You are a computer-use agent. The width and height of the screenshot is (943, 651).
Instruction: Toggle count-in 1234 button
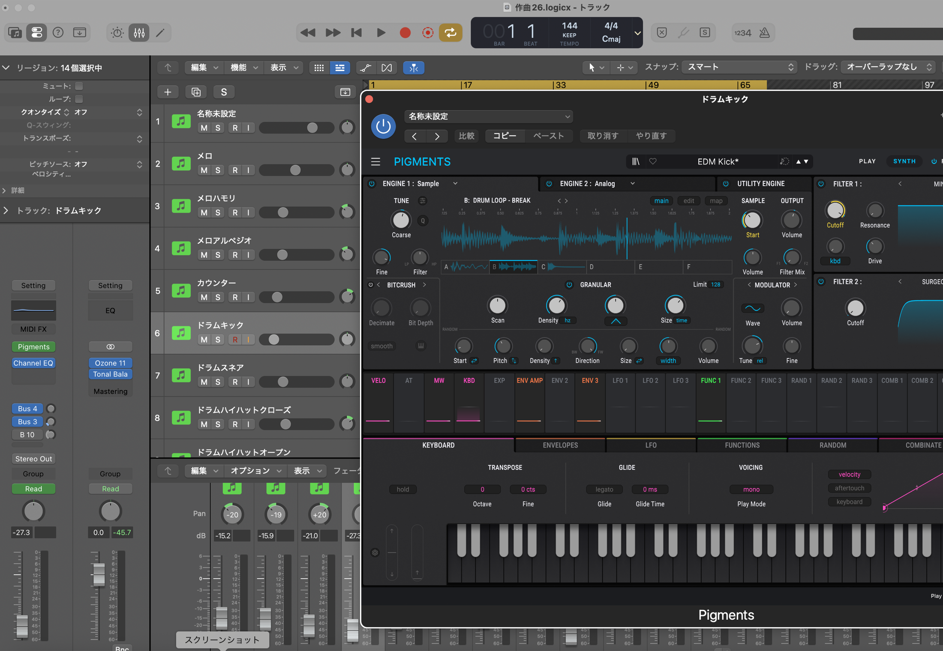click(x=743, y=33)
